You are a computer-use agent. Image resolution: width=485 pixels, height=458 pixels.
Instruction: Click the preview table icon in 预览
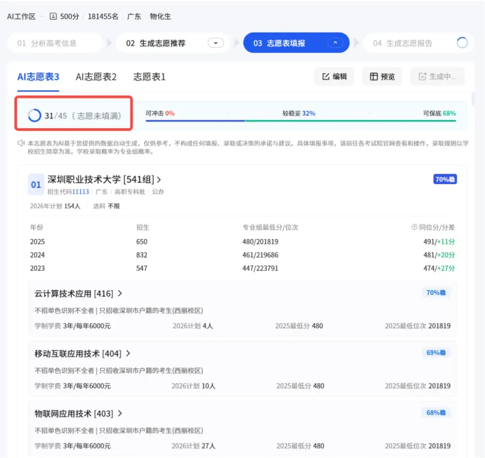[374, 76]
